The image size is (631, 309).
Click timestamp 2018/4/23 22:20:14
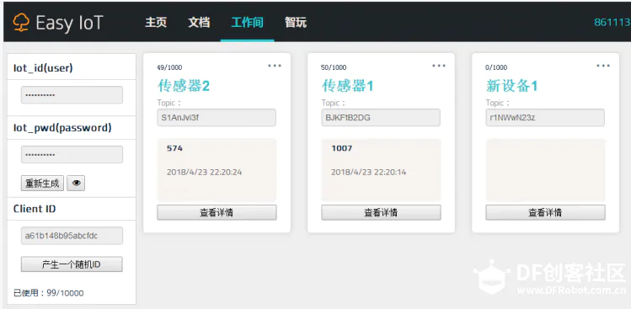pos(369,173)
